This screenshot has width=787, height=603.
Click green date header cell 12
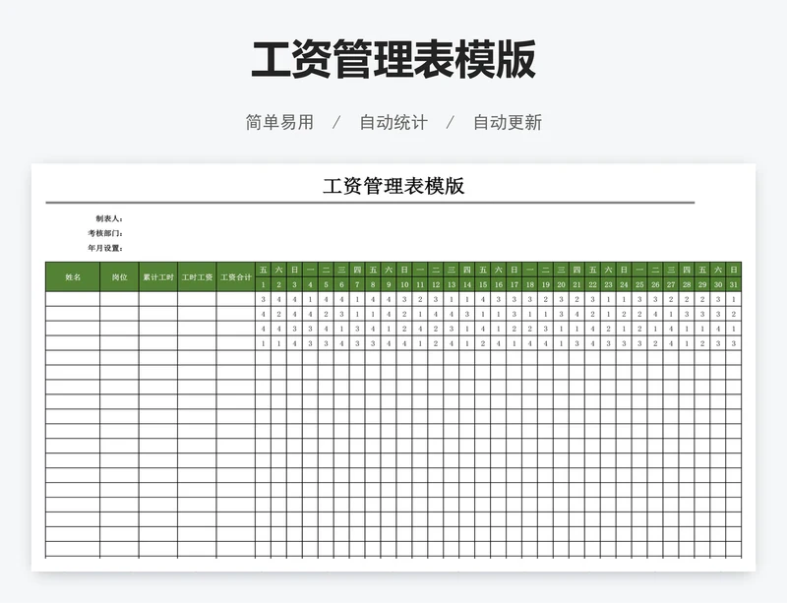tap(436, 284)
